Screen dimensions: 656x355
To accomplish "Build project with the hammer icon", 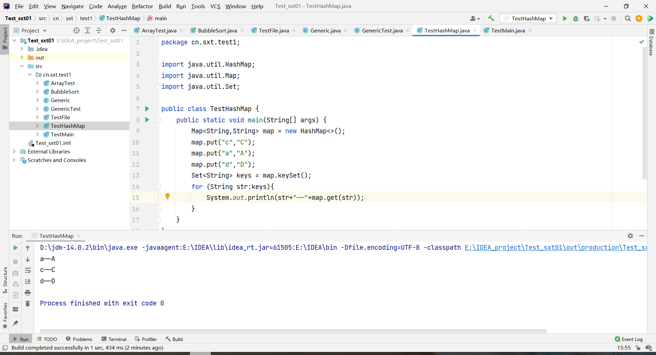I will coord(491,18).
